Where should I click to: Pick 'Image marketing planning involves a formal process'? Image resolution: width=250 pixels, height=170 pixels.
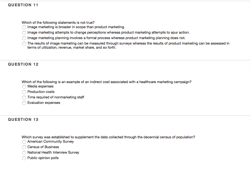click(x=24, y=38)
